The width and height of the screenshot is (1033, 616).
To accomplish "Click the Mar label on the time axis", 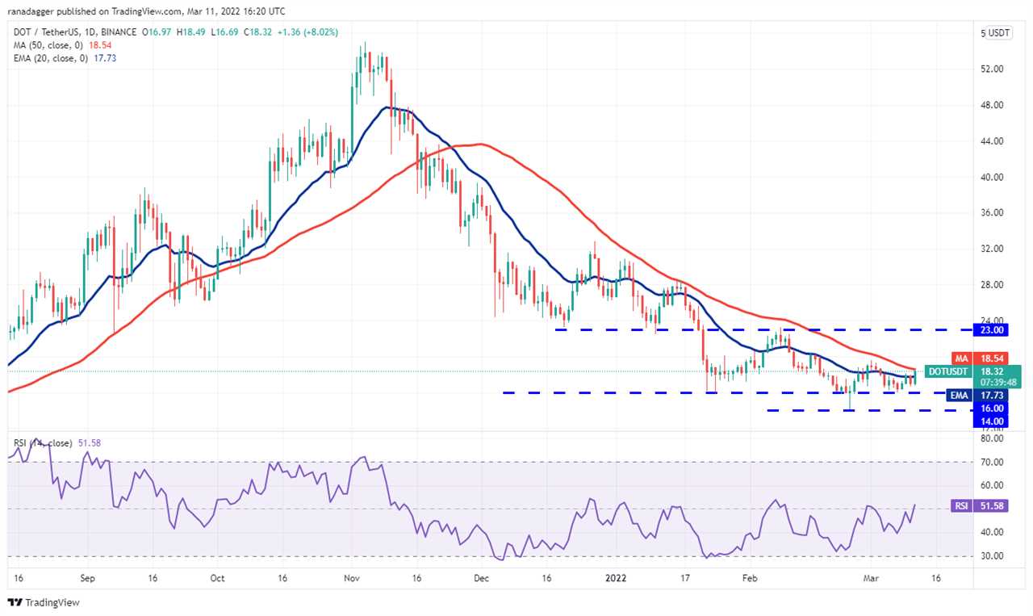I will tap(870, 578).
